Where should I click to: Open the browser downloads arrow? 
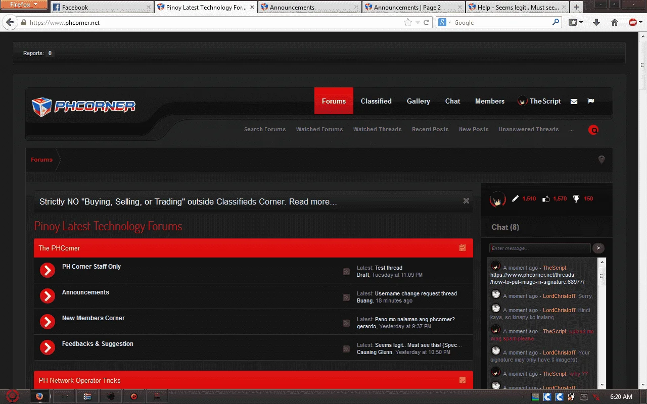[596, 22]
